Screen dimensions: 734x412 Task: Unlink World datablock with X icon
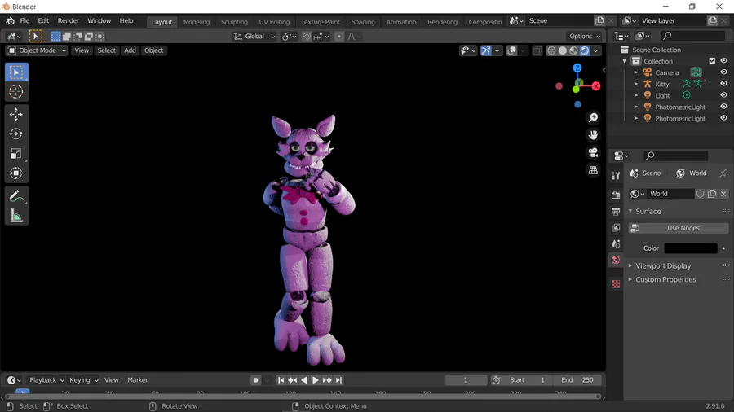click(x=723, y=194)
